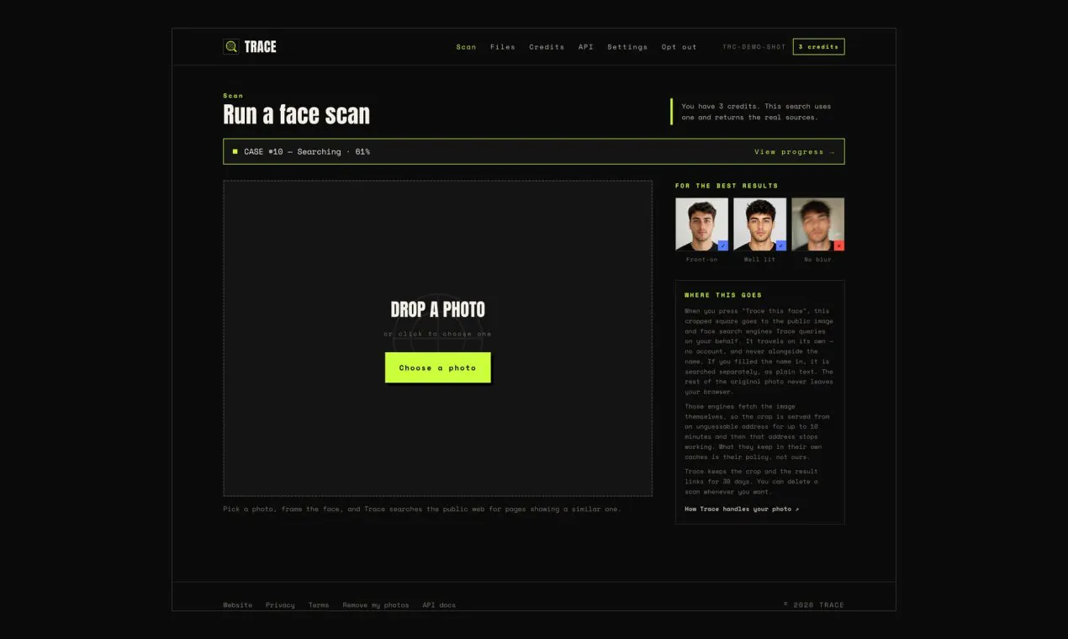Click the TRC-DEMO-SHOT account label
This screenshot has height=639, width=1068.
[x=753, y=47]
